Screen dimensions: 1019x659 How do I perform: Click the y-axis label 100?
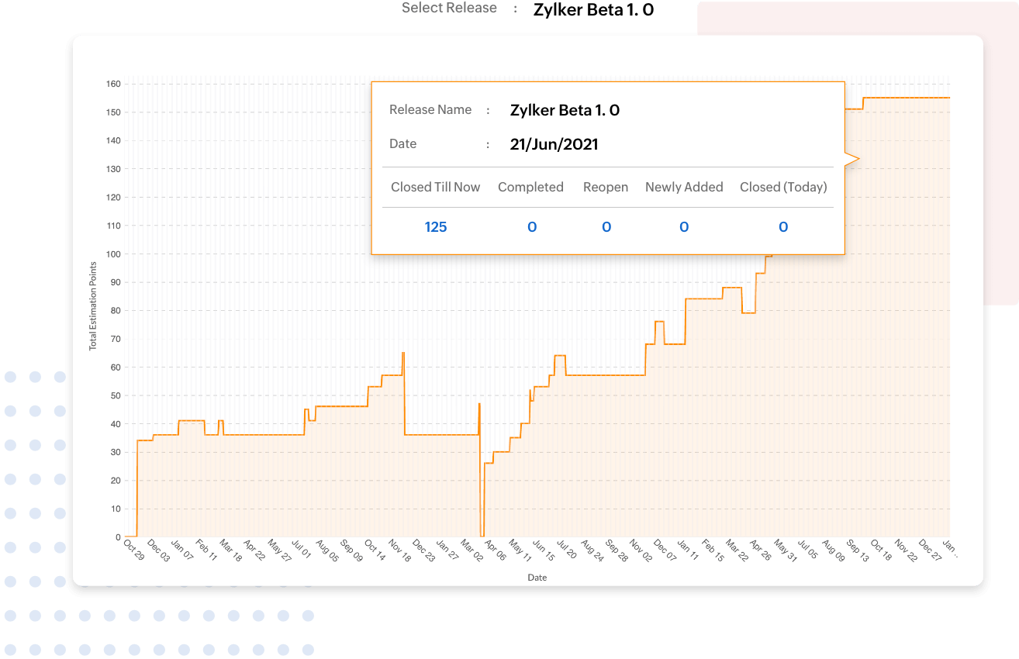click(x=114, y=254)
